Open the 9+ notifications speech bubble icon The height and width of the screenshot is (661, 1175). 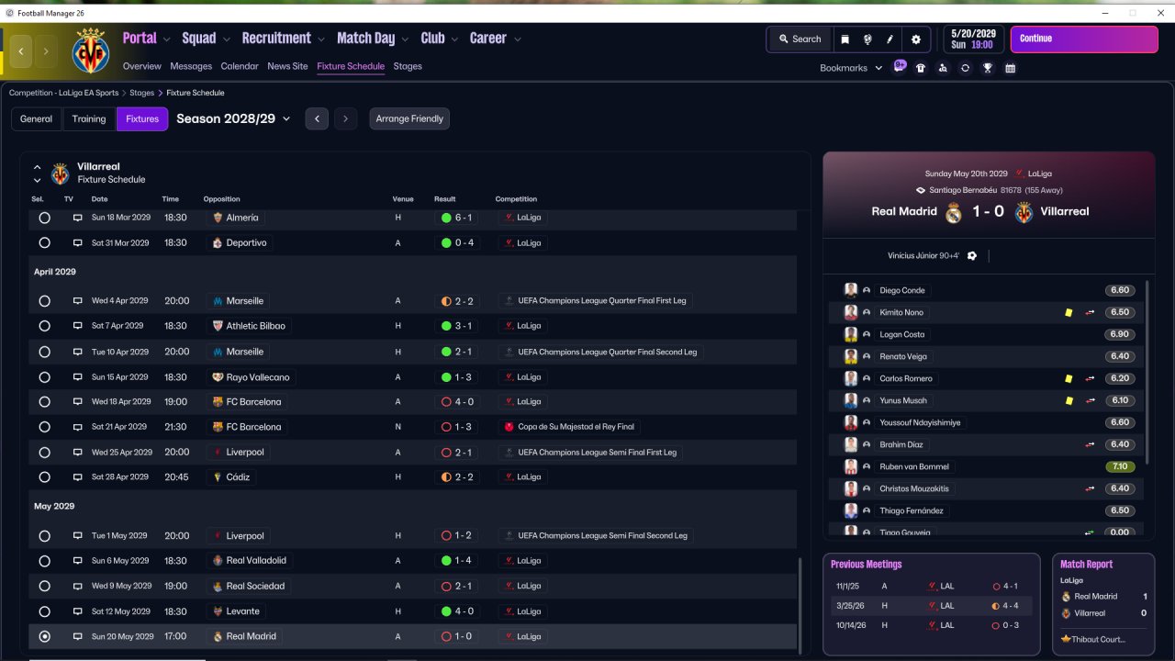(x=900, y=67)
